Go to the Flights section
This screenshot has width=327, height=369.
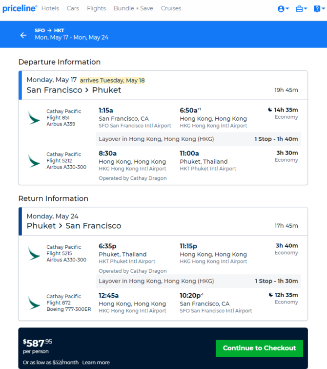(96, 8)
